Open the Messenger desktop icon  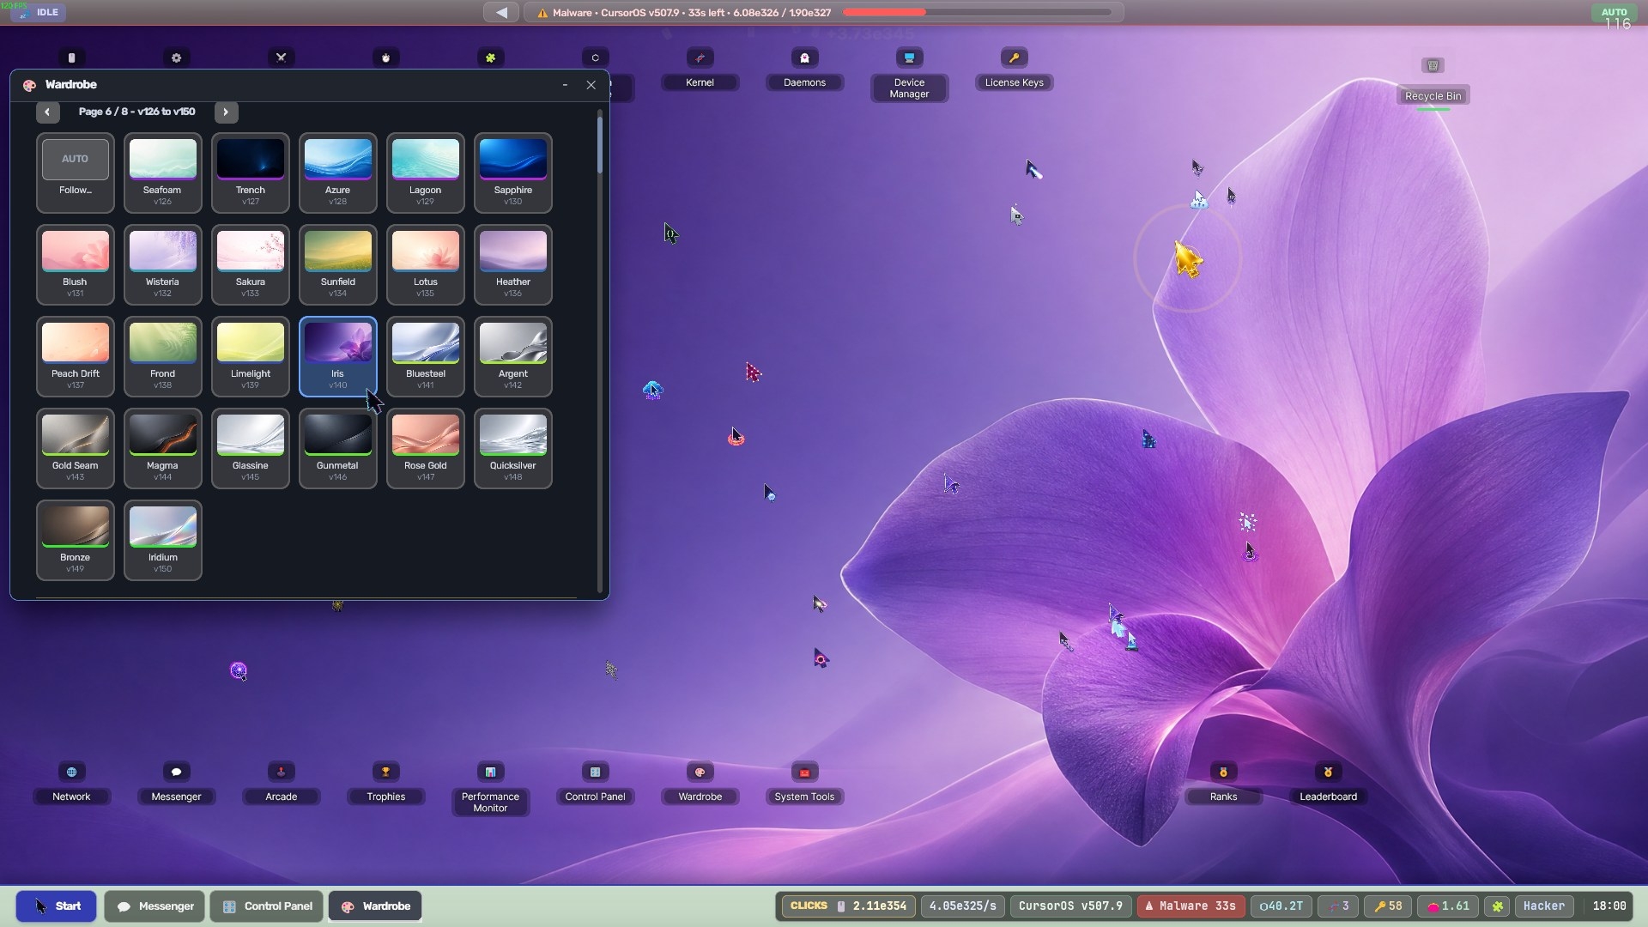176,783
